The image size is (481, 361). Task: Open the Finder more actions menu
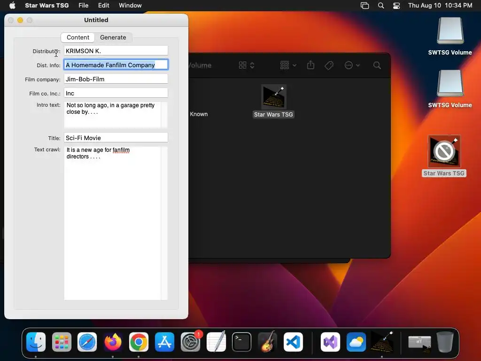point(352,65)
